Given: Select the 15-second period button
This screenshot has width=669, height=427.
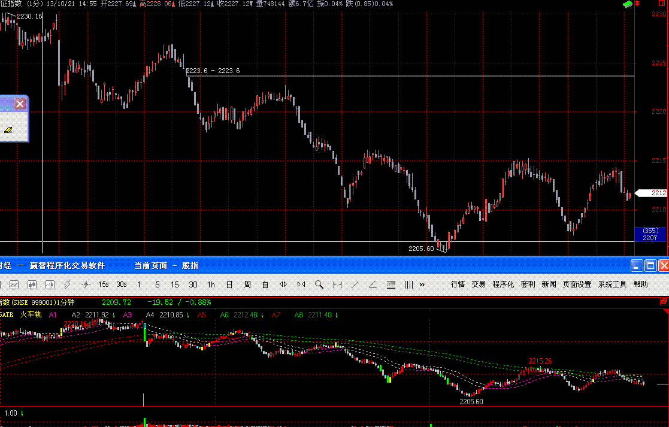Looking at the screenshot, I should [x=104, y=284].
